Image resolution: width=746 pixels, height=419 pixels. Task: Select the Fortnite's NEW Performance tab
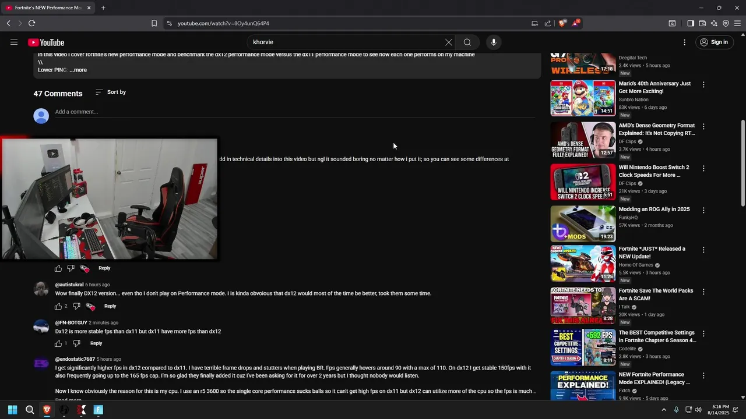click(48, 8)
